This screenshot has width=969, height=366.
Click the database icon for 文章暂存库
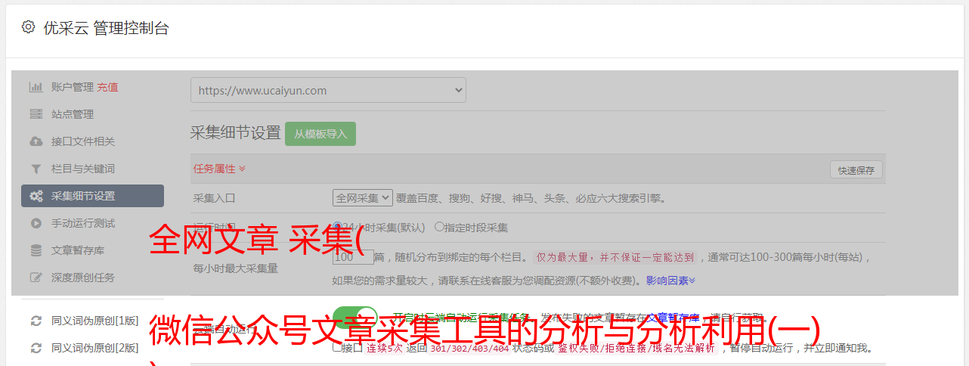point(36,250)
